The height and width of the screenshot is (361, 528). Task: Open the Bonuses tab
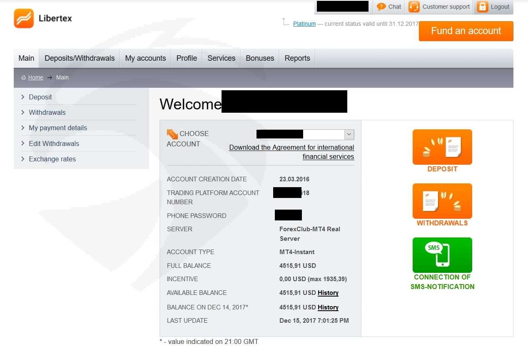point(260,58)
